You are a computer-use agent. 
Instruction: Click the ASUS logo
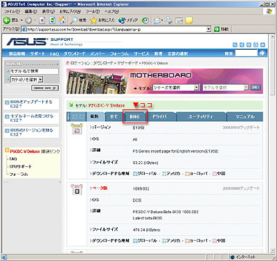click(26, 42)
